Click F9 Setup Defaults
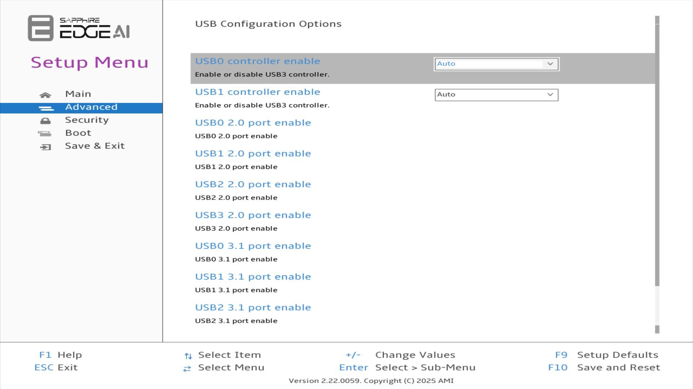This screenshot has height=389, width=693. [x=606, y=355]
